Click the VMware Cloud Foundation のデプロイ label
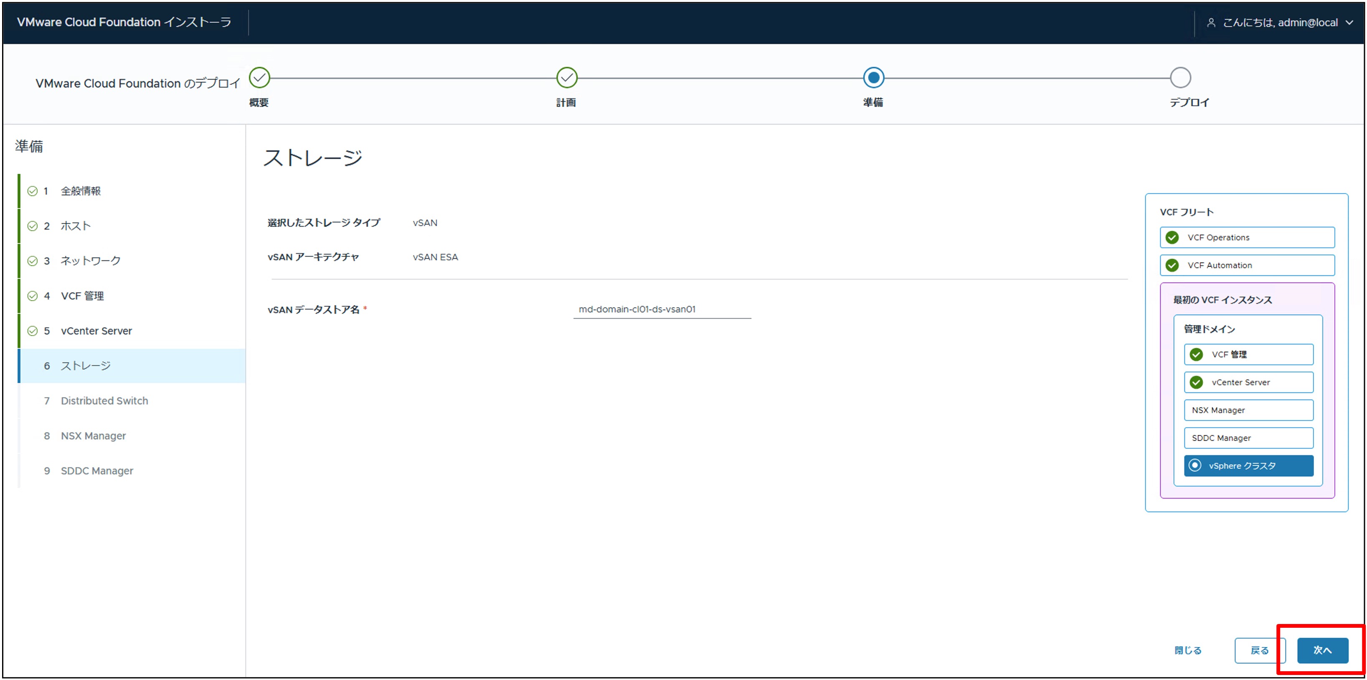This screenshot has width=1367, height=680. 138,84
